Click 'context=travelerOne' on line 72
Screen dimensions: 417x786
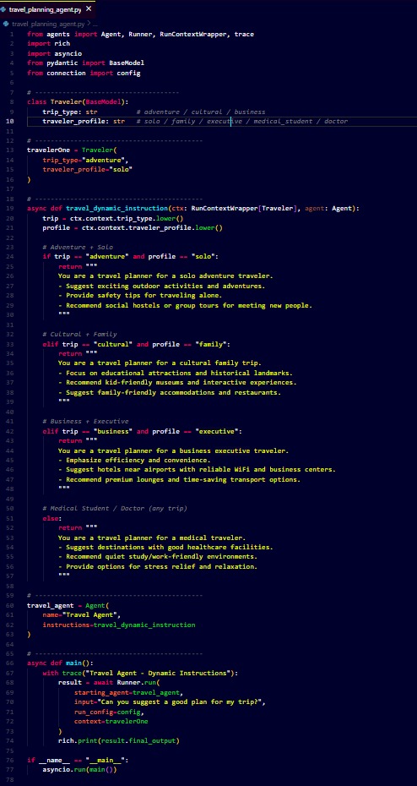click(111, 721)
